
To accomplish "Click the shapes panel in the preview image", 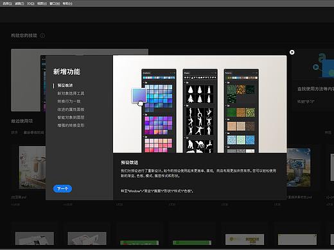I will pos(200,111).
